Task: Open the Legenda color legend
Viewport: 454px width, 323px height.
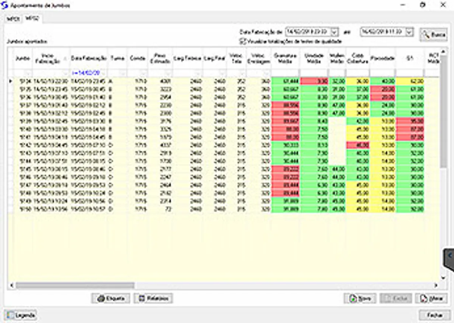Action: [21, 315]
